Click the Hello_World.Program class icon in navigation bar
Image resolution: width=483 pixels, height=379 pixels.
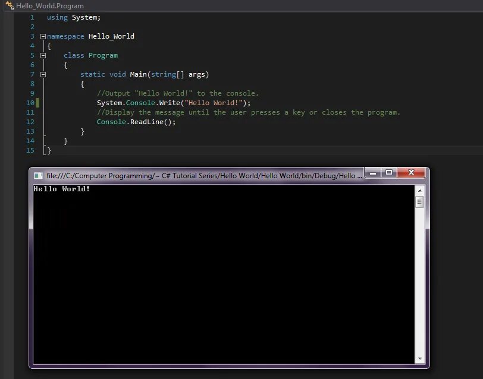pyautogui.click(x=10, y=5)
